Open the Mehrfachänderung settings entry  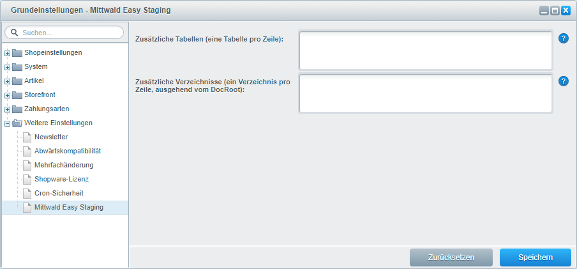click(64, 165)
